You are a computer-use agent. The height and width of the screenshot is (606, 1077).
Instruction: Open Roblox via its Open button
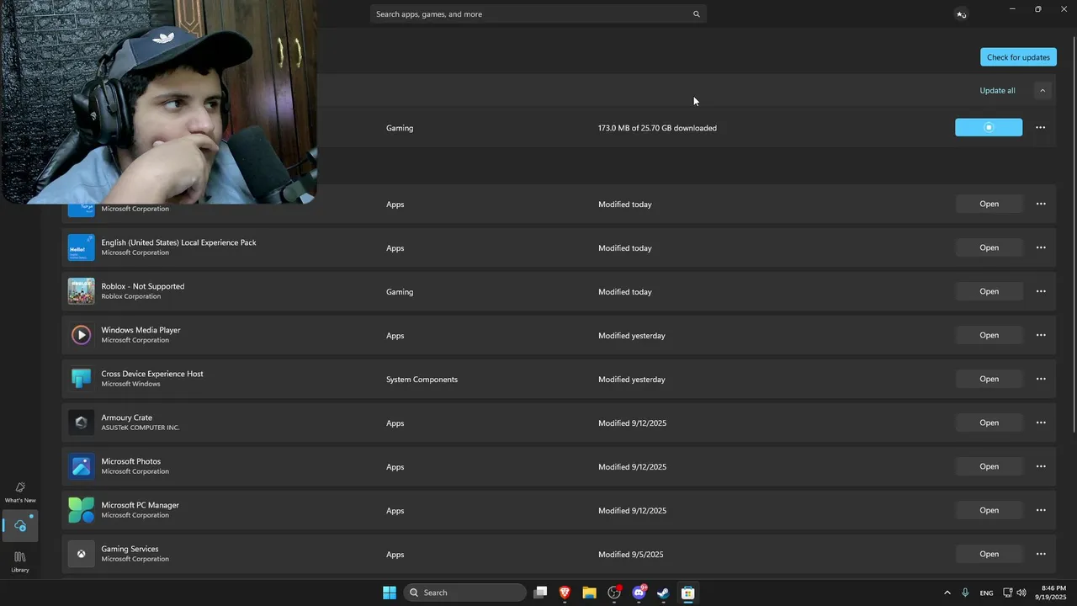click(989, 291)
